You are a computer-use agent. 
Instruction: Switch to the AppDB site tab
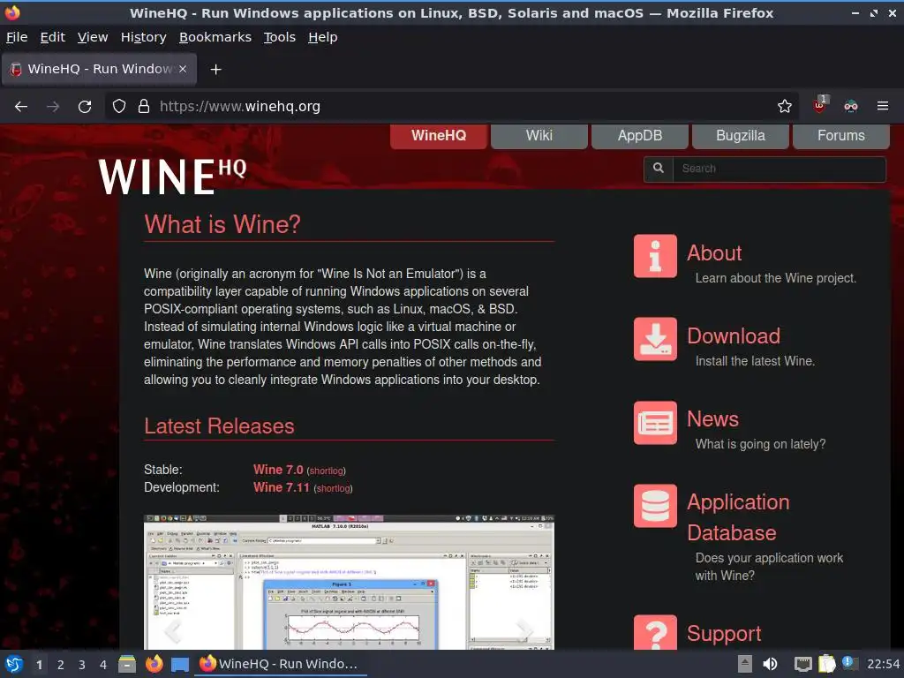click(640, 136)
